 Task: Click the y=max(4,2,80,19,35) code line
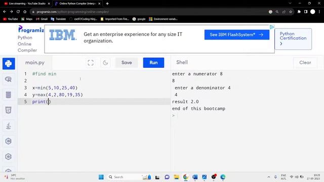click(57, 95)
